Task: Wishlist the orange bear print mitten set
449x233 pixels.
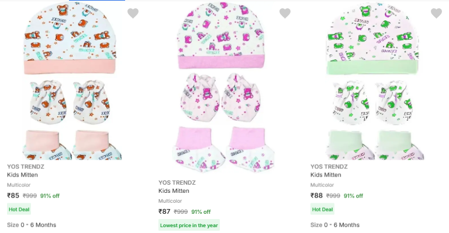Action: point(133,13)
